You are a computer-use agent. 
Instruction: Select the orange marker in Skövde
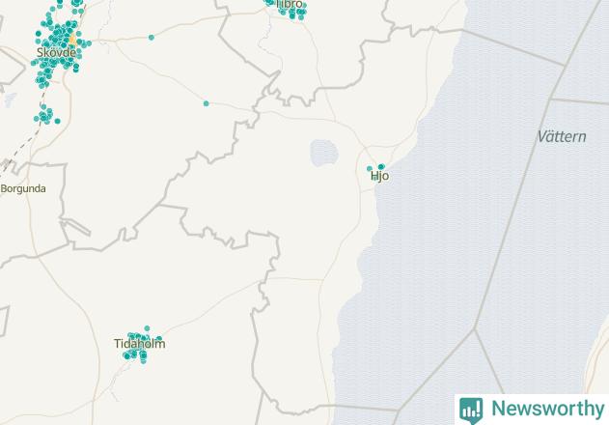click(72, 40)
